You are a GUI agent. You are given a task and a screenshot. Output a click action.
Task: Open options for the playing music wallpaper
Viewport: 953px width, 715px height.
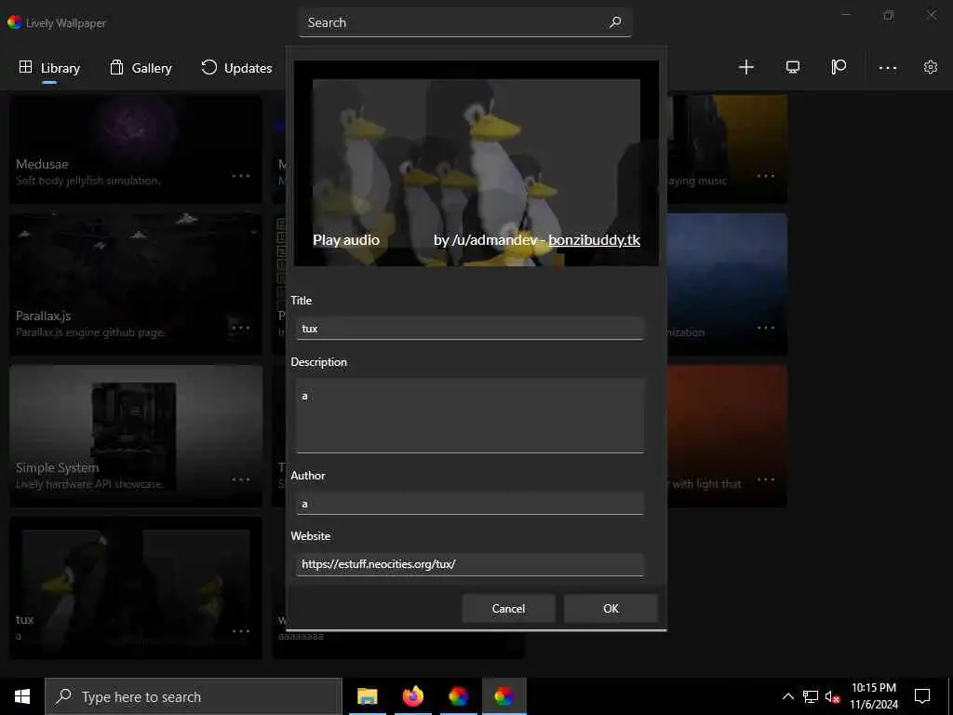(x=766, y=176)
